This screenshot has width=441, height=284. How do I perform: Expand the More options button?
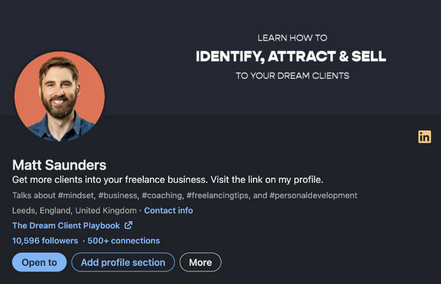click(x=201, y=263)
